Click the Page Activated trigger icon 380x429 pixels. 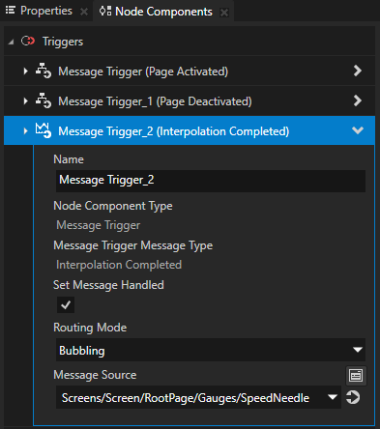(44, 71)
